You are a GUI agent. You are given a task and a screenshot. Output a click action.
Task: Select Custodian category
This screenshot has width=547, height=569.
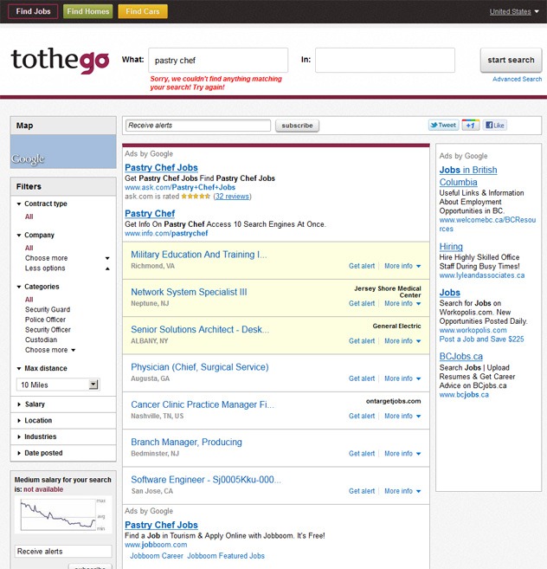click(x=41, y=340)
